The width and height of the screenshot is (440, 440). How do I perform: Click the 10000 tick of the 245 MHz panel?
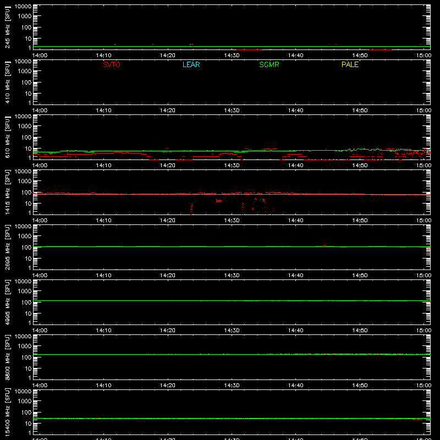23,7
